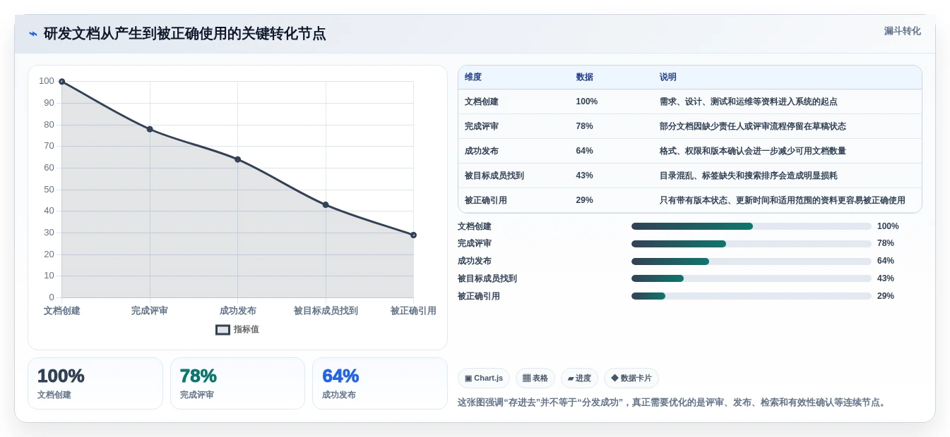Select the 数据卡片 chip
This screenshot has width=950, height=437.
(x=631, y=378)
